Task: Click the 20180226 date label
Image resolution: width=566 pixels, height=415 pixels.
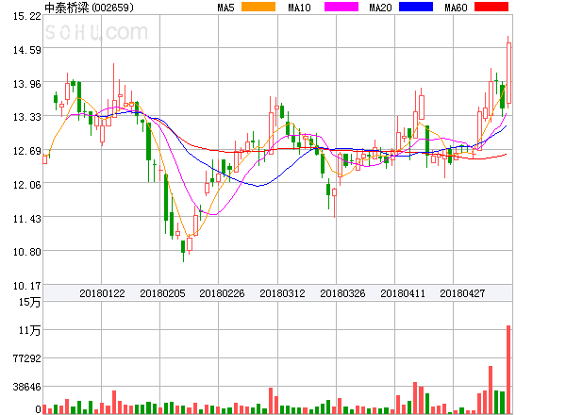Action: [x=222, y=293]
